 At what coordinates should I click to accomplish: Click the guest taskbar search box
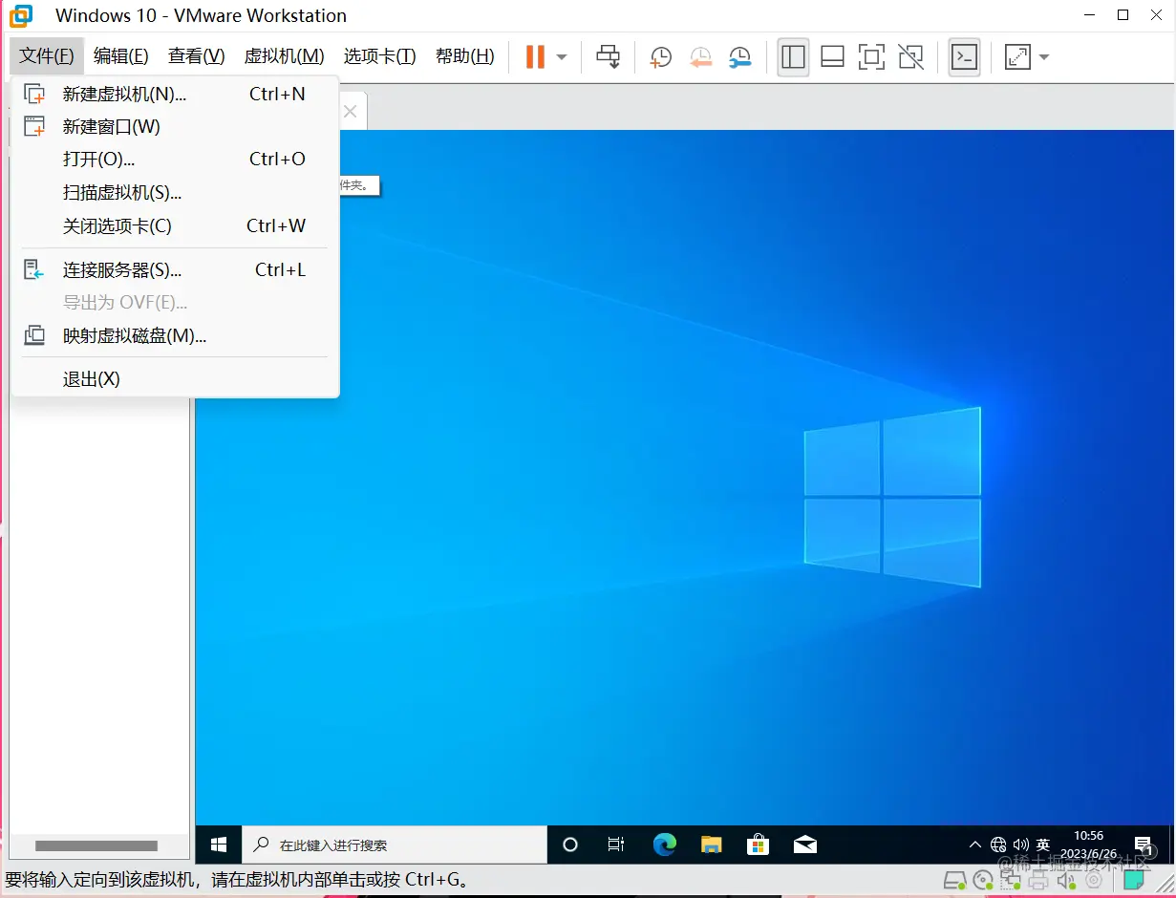point(394,845)
